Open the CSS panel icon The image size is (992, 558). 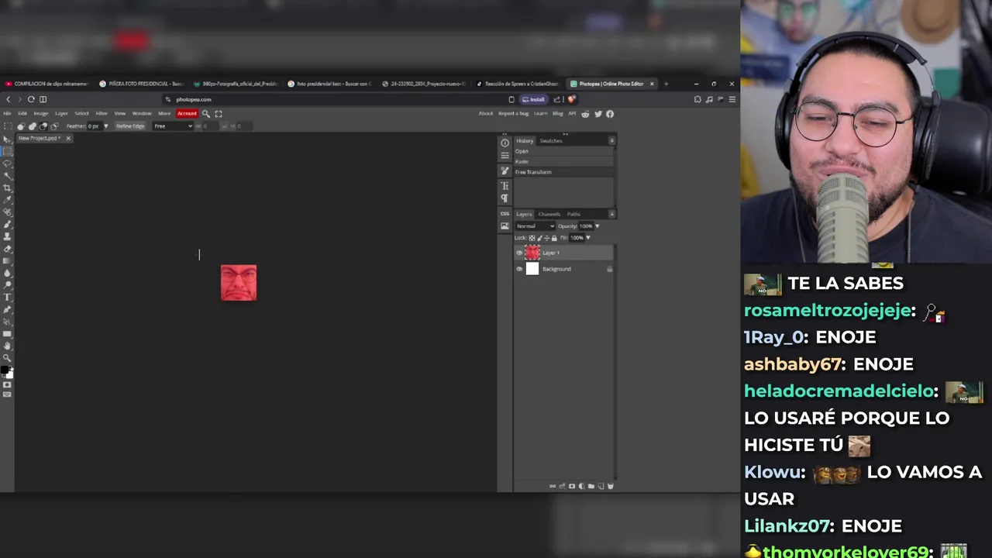tap(505, 213)
